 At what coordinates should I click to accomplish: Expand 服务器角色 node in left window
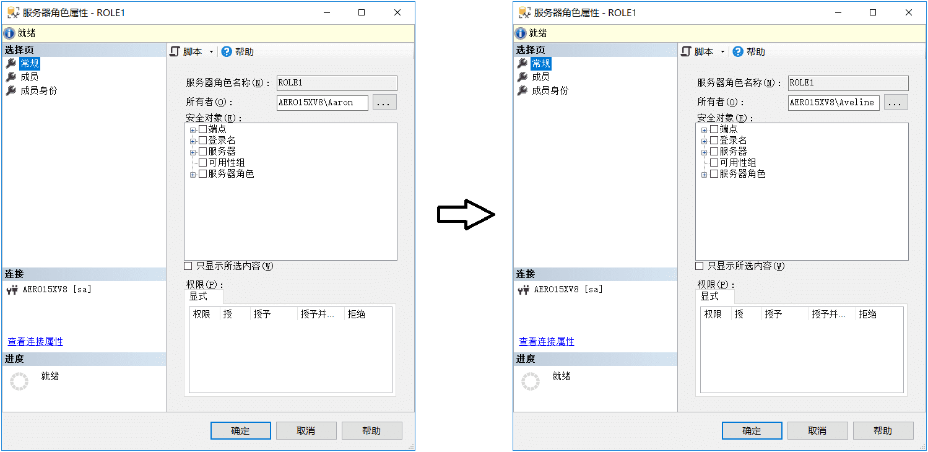[x=193, y=175]
